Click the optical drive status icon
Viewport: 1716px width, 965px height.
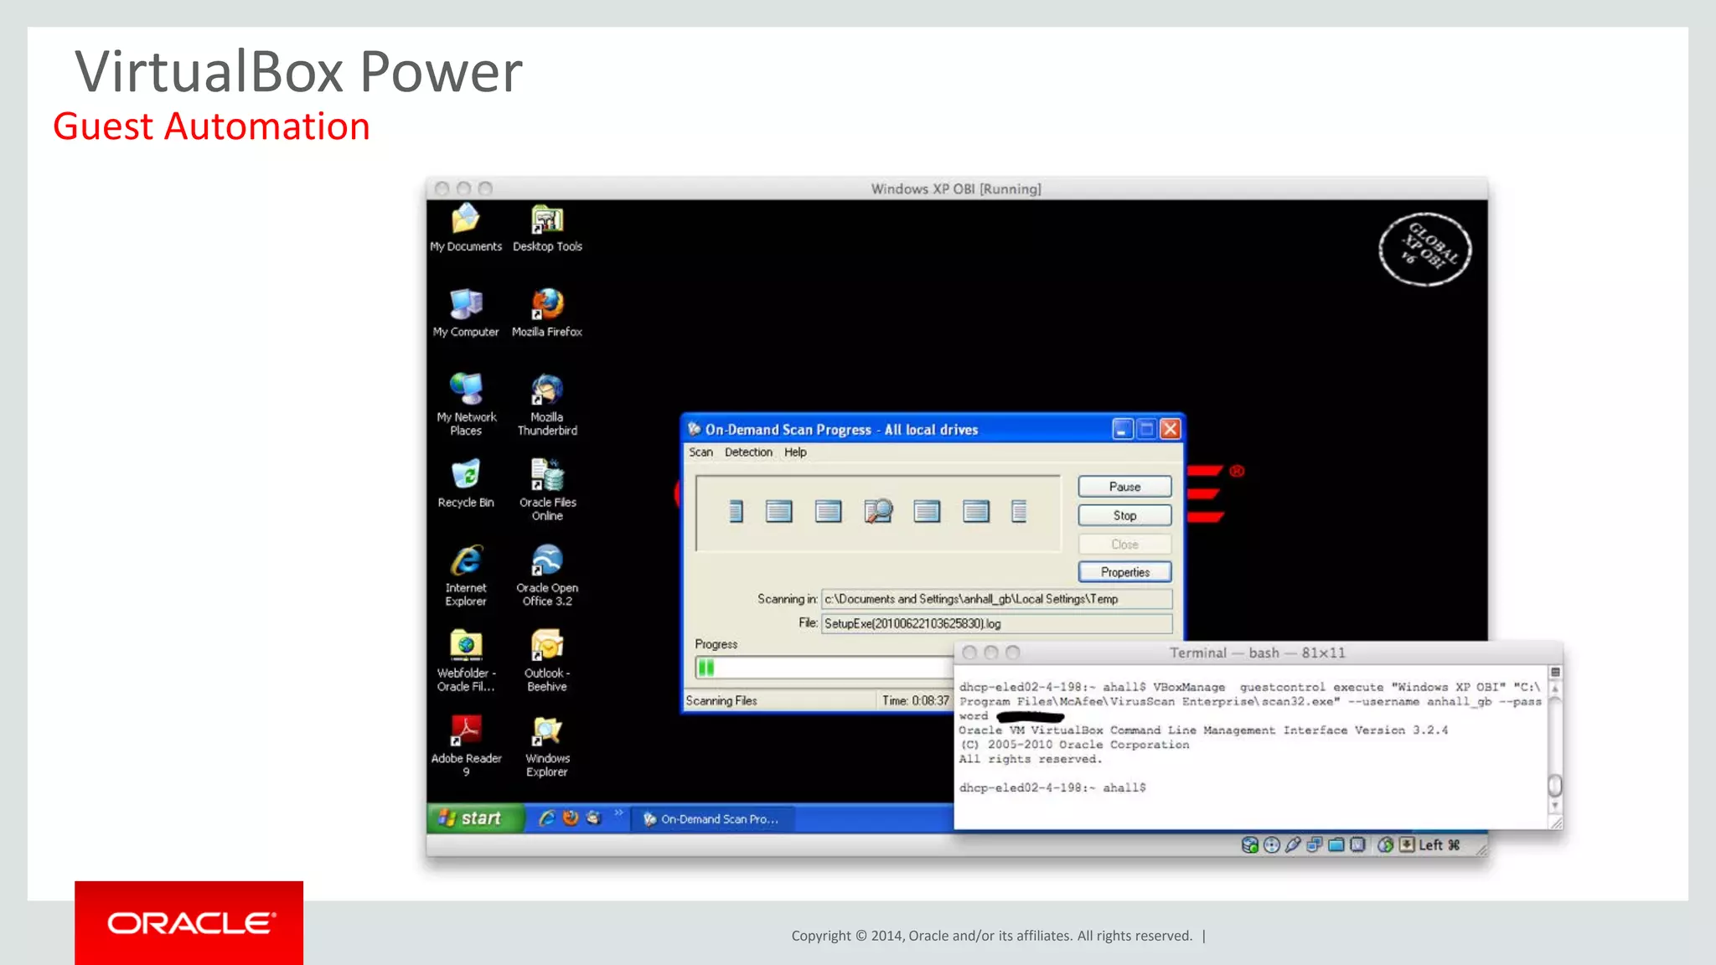pyautogui.click(x=1271, y=845)
